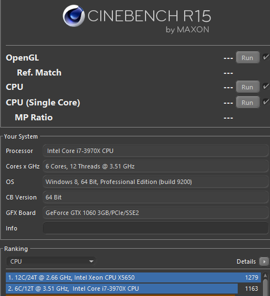Viewport: 270px width, 296px height.
Task: Toggle the OpenGL test checkbox
Action: click(266, 57)
